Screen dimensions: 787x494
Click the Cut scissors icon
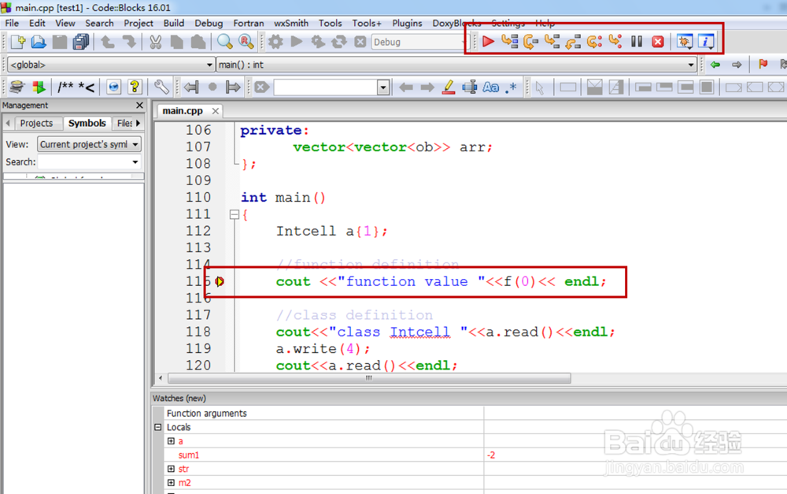(x=156, y=42)
